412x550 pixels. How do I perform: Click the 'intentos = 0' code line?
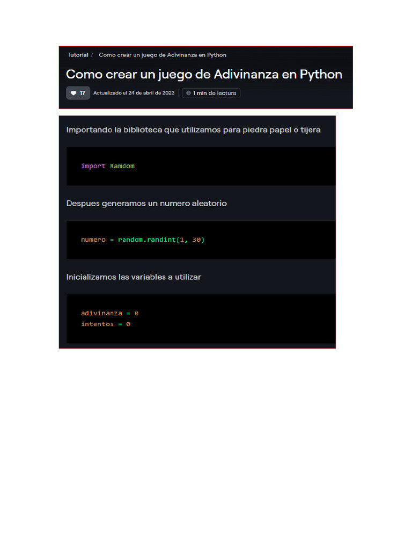coord(106,324)
